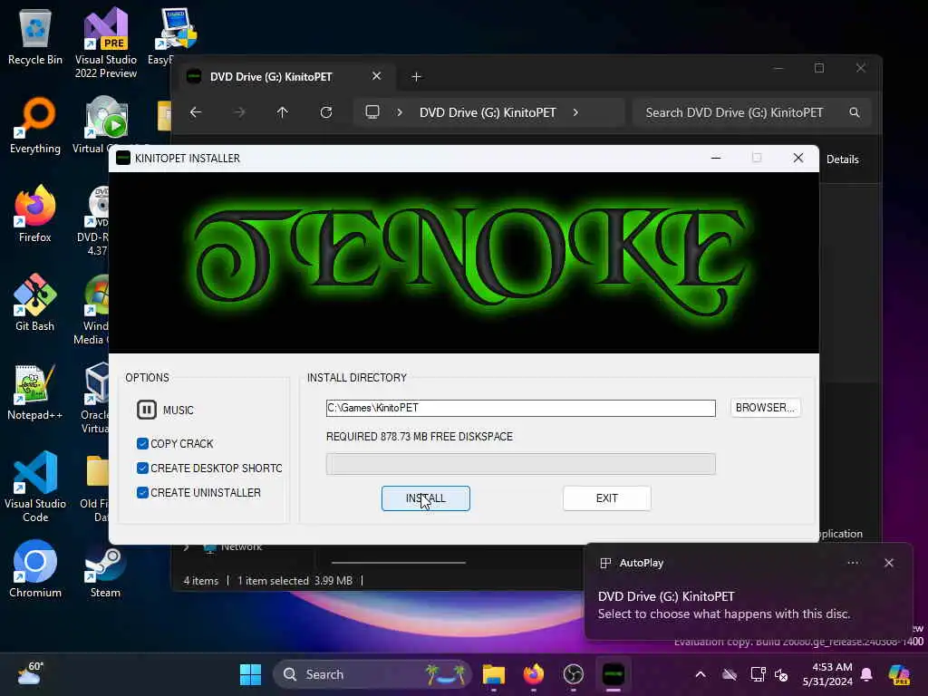The width and height of the screenshot is (928, 696).
Task: Close the DVD Drive Explorer tab
Action: pos(376,76)
